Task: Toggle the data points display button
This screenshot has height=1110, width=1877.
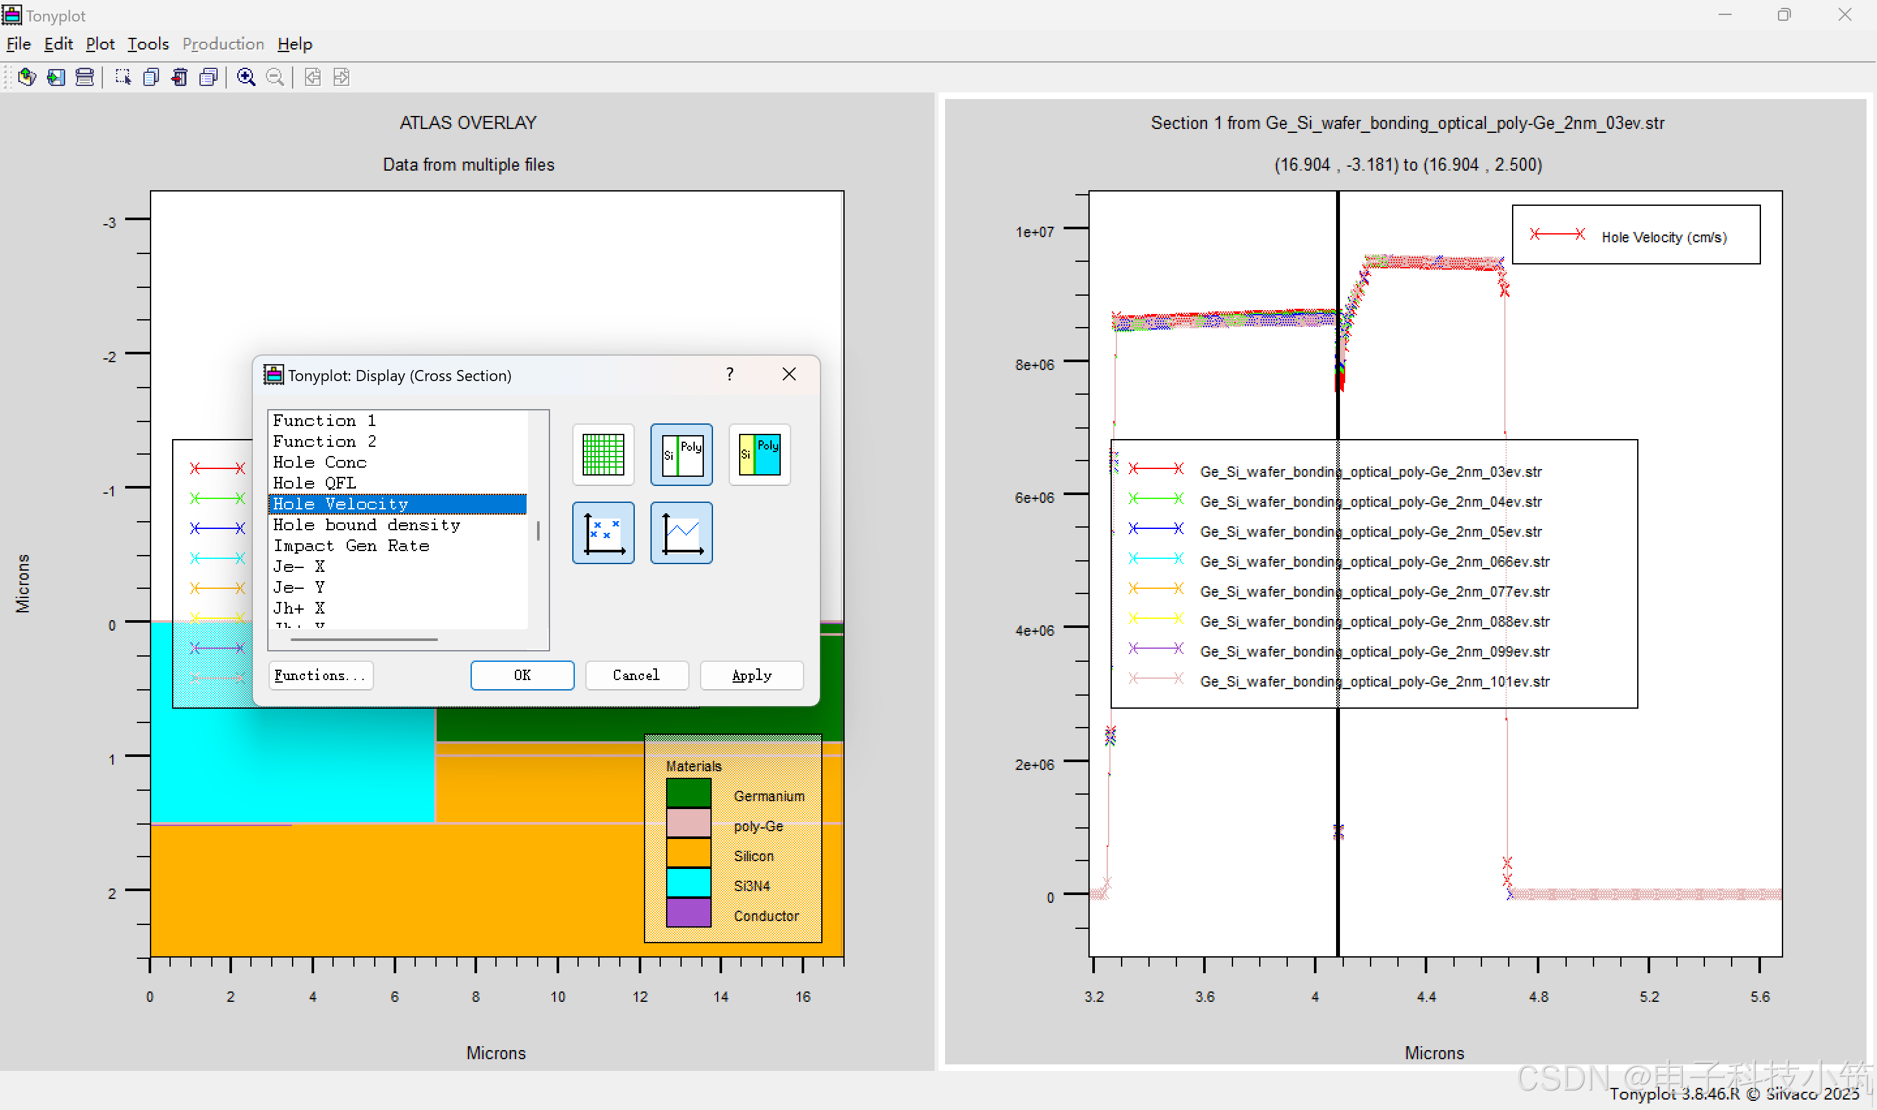Action: (603, 533)
